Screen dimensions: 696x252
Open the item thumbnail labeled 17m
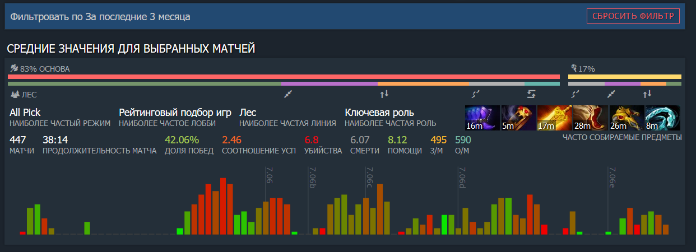point(554,118)
